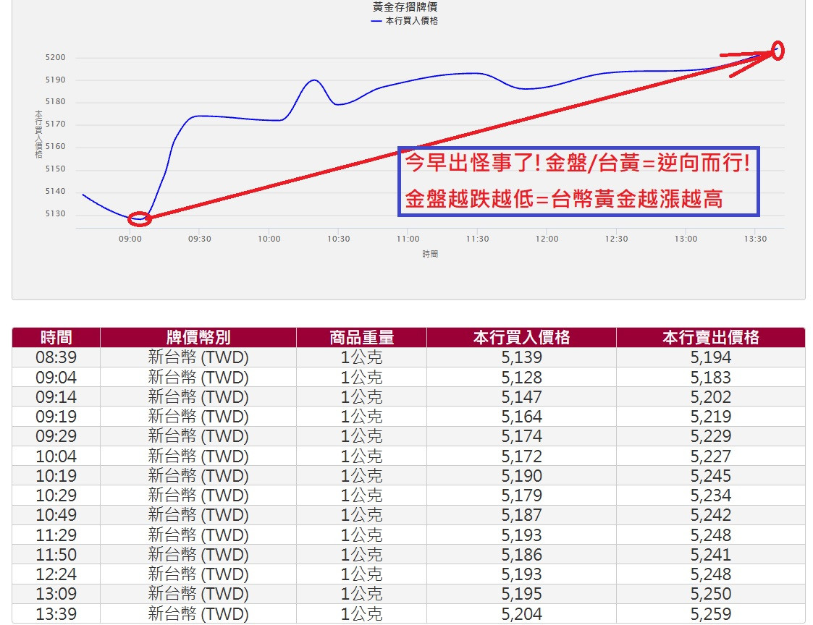The width and height of the screenshot is (813, 625).
Task: Click buy price 5,186
Action: click(521, 555)
